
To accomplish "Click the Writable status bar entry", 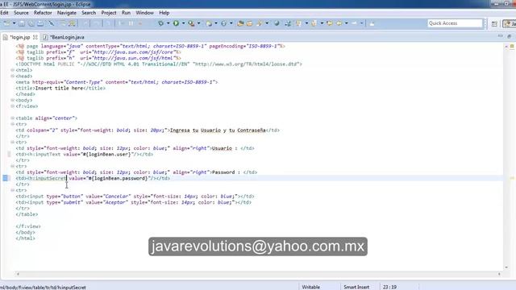I will [x=311, y=287].
